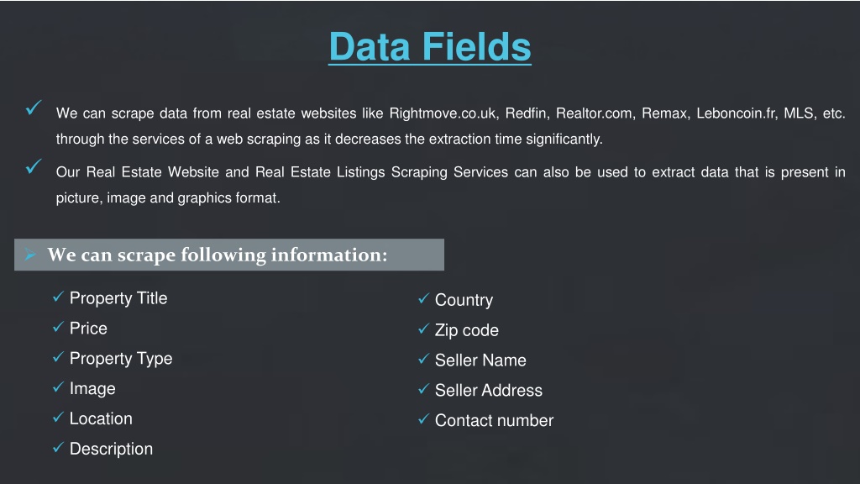Click the checkmark beside Location
The image size is (860, 484).
point(58,418)
